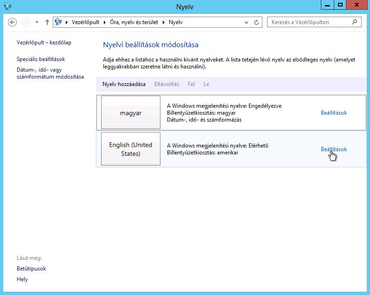The height and width of the screenshot is (295, 370).
Task: Expand the address bar history dropdown
Action: [246, 22]
